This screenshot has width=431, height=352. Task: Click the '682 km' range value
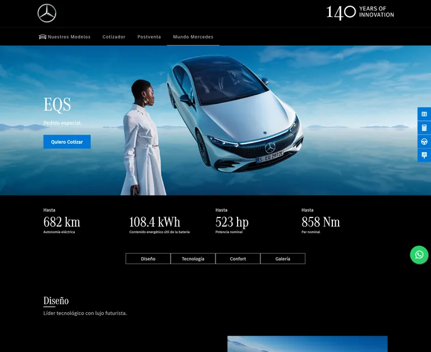click(x=62, y=222)
